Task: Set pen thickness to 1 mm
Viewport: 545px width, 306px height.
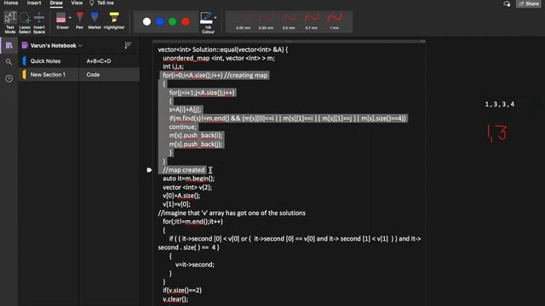Action: point(334,22)
